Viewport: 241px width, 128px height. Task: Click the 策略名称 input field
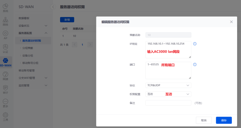click(x=168, y=35)
